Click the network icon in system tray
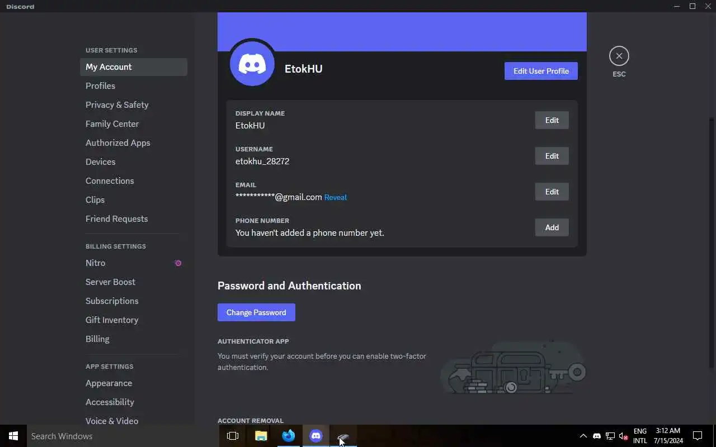716x447 pixels. (610, 436)
